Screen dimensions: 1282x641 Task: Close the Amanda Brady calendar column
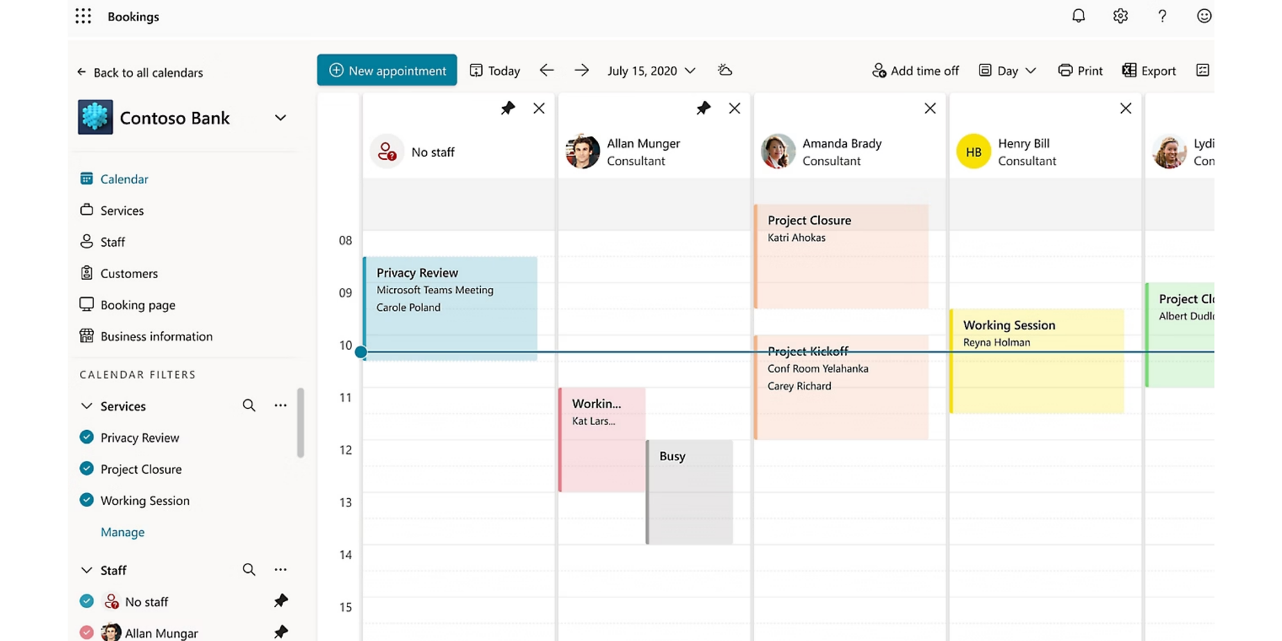930,108
